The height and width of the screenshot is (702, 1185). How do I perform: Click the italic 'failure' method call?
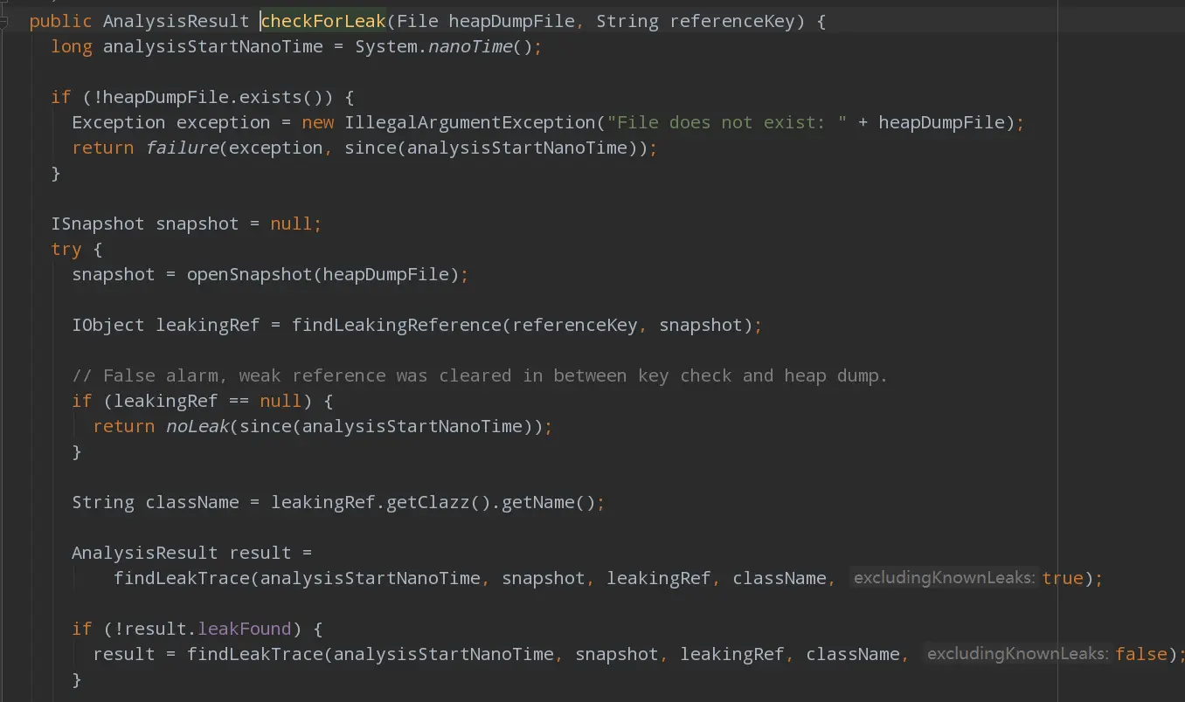click(x=182, y=148)
